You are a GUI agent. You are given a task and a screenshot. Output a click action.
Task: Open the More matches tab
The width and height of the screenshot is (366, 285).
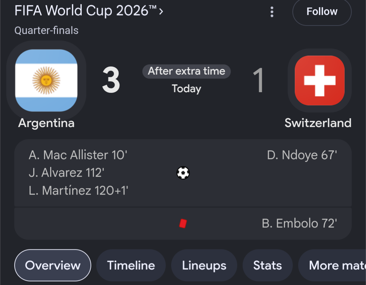[x=332, y=265]
